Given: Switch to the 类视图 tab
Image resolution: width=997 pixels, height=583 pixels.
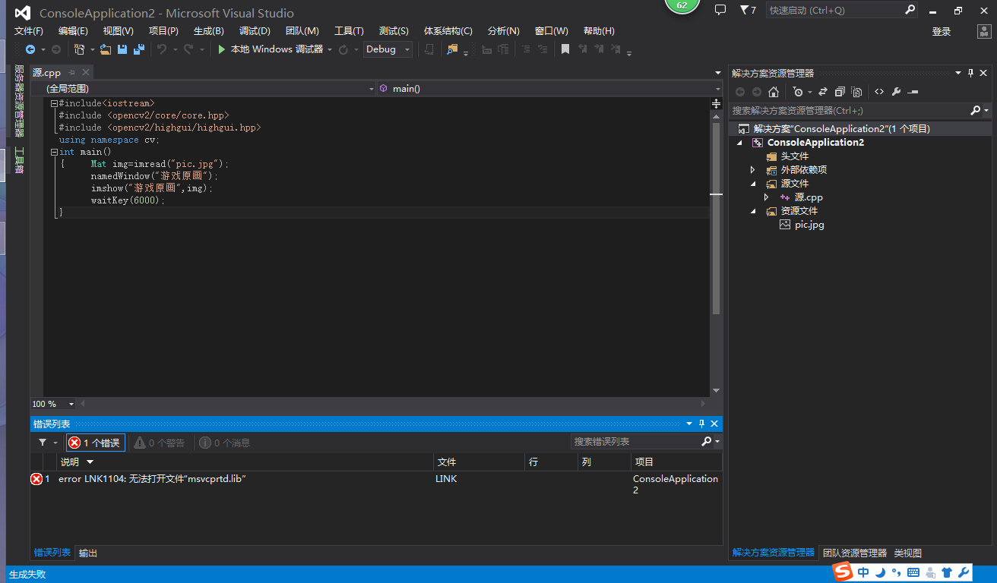Looking at the screenshot, I should [x=908, y=553].
